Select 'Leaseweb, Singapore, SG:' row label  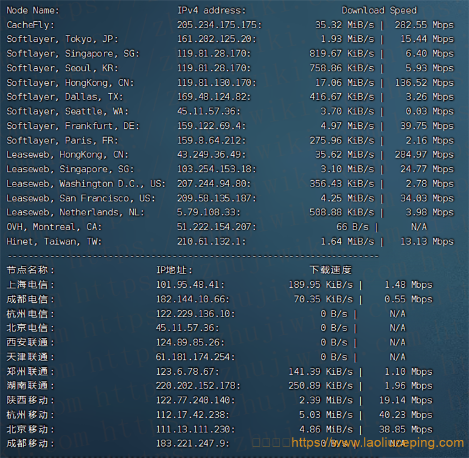pos(70,169)
